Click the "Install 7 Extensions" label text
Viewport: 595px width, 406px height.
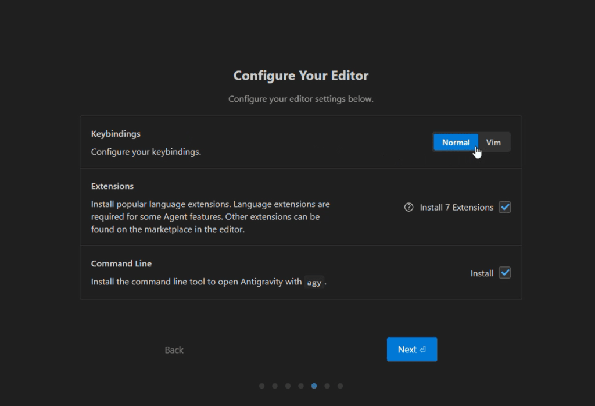click(456, 208)
